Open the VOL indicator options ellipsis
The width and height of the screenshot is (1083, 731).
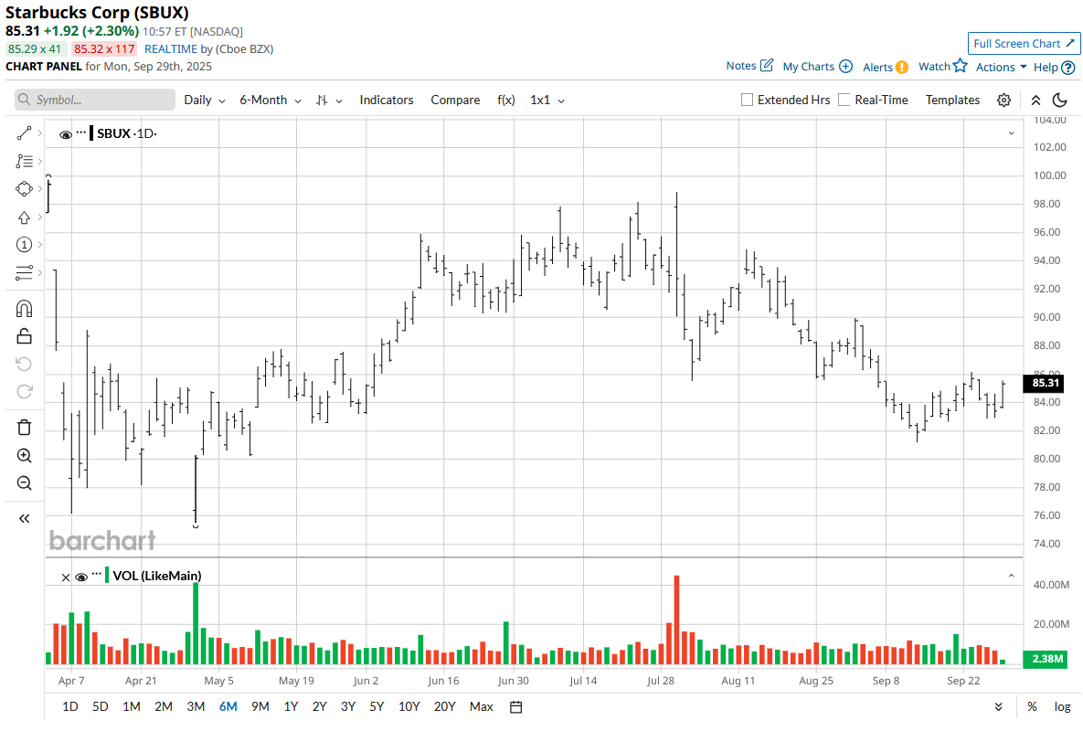(x=97, y=575)
